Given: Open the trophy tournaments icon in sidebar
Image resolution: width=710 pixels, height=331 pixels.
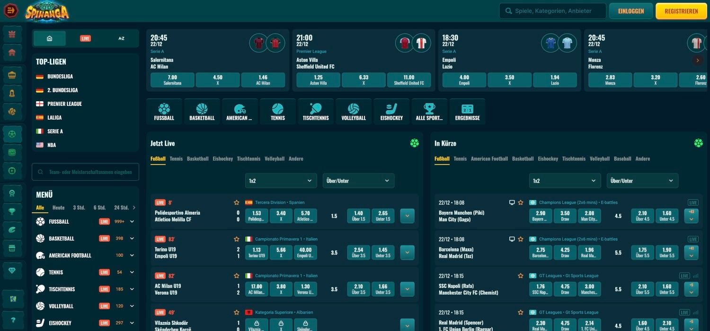Looking at the screenshot, I should [x=12, y=211].
